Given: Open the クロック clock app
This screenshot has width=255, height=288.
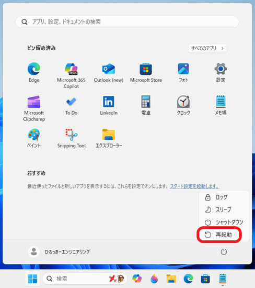Looking at the screenshot, I should 183,105.
